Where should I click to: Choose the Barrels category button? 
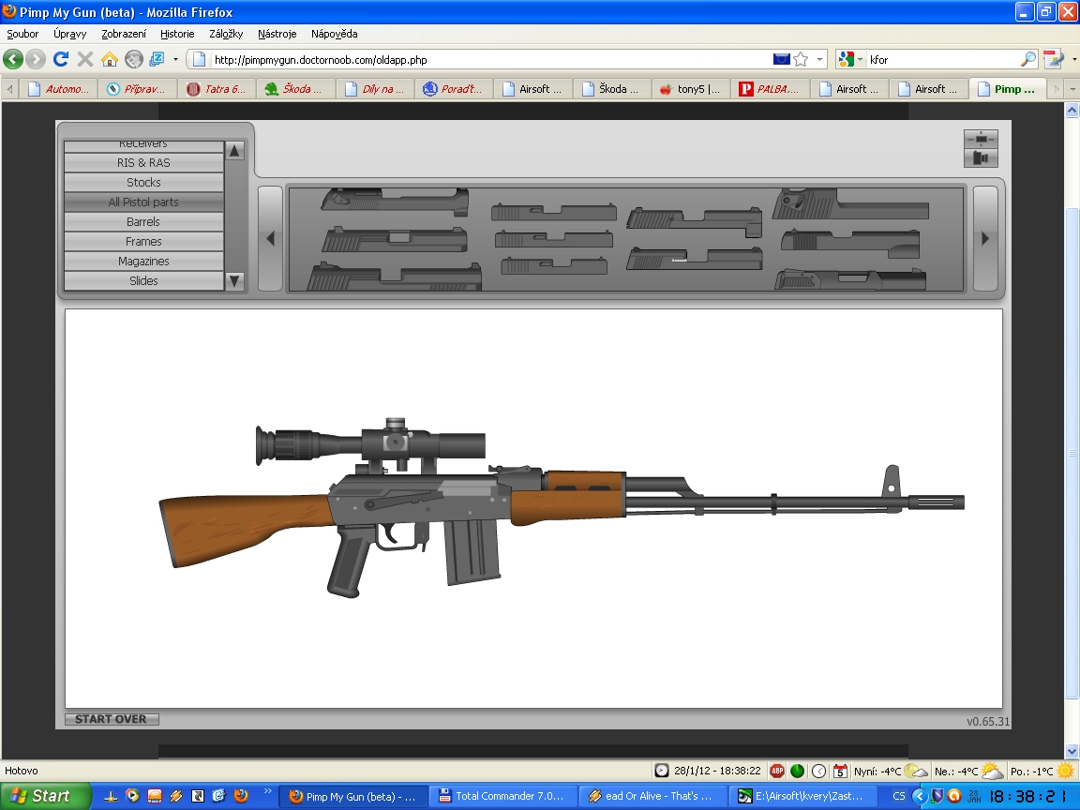pyautogui.click(x=143, y=222)
